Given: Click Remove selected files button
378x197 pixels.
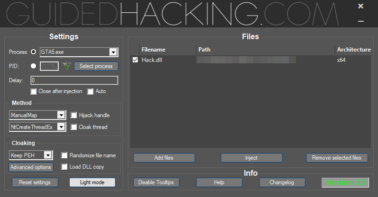Looking at the screenshot, I should (x=337, y=158).
